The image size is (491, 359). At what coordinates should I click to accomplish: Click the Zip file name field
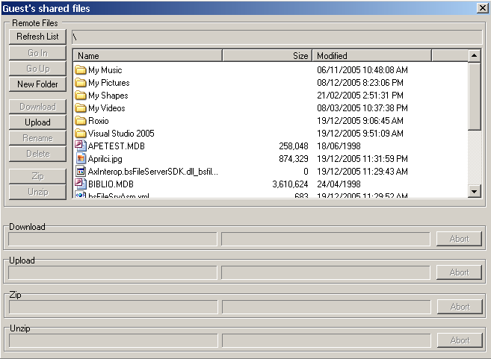pyautogui.click(x=114, y=307)
